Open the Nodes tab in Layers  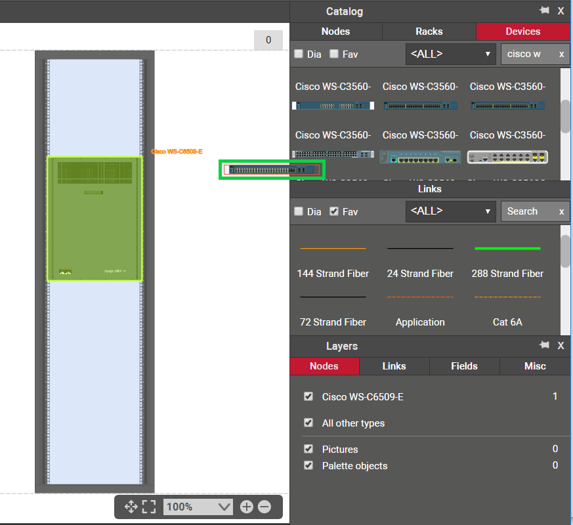pos(324,366)
